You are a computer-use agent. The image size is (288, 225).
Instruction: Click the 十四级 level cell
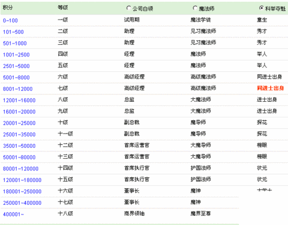65,168
